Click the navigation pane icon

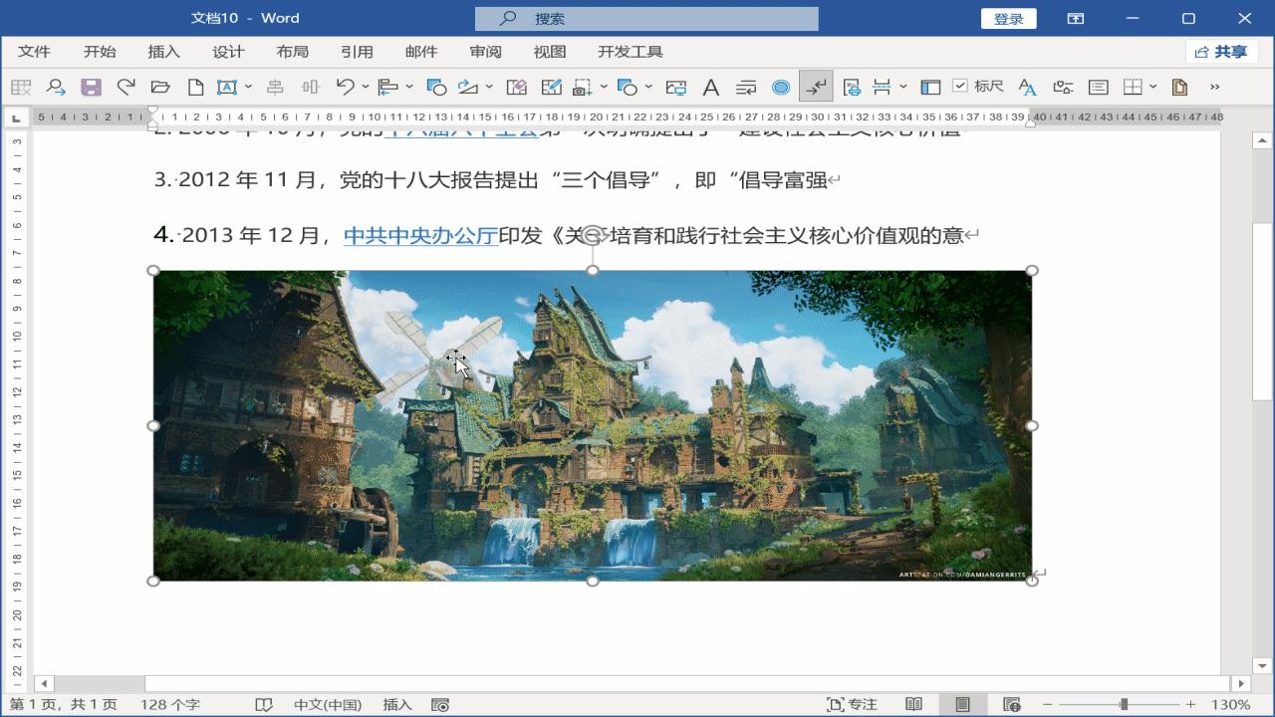click(x=930, y=88)
